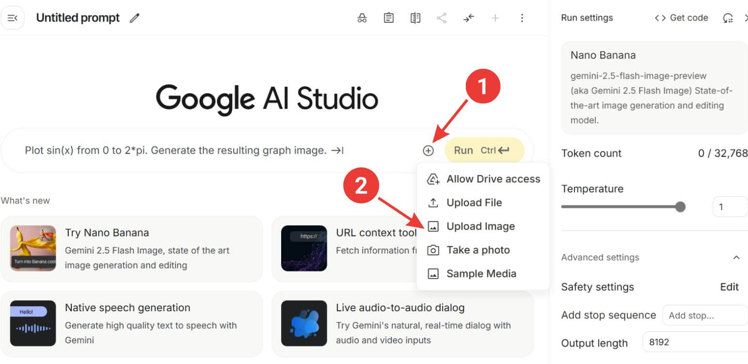748x364 pixels.
Task: Adjust the Temperature slider handle
Action: click(681, 207)
